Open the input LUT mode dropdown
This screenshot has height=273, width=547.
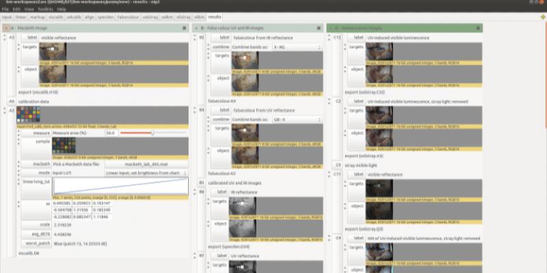point(146,173)
